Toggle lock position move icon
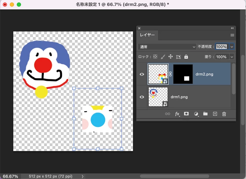Screen dimensions: 246x179 point(170,57)
